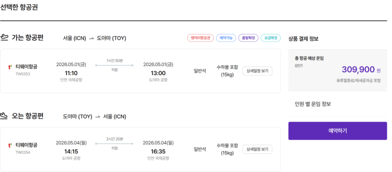392x172 pixels.
Task: Click the outbound 1시간 50분 직항 duration line
Action: (x=114, y=66)
